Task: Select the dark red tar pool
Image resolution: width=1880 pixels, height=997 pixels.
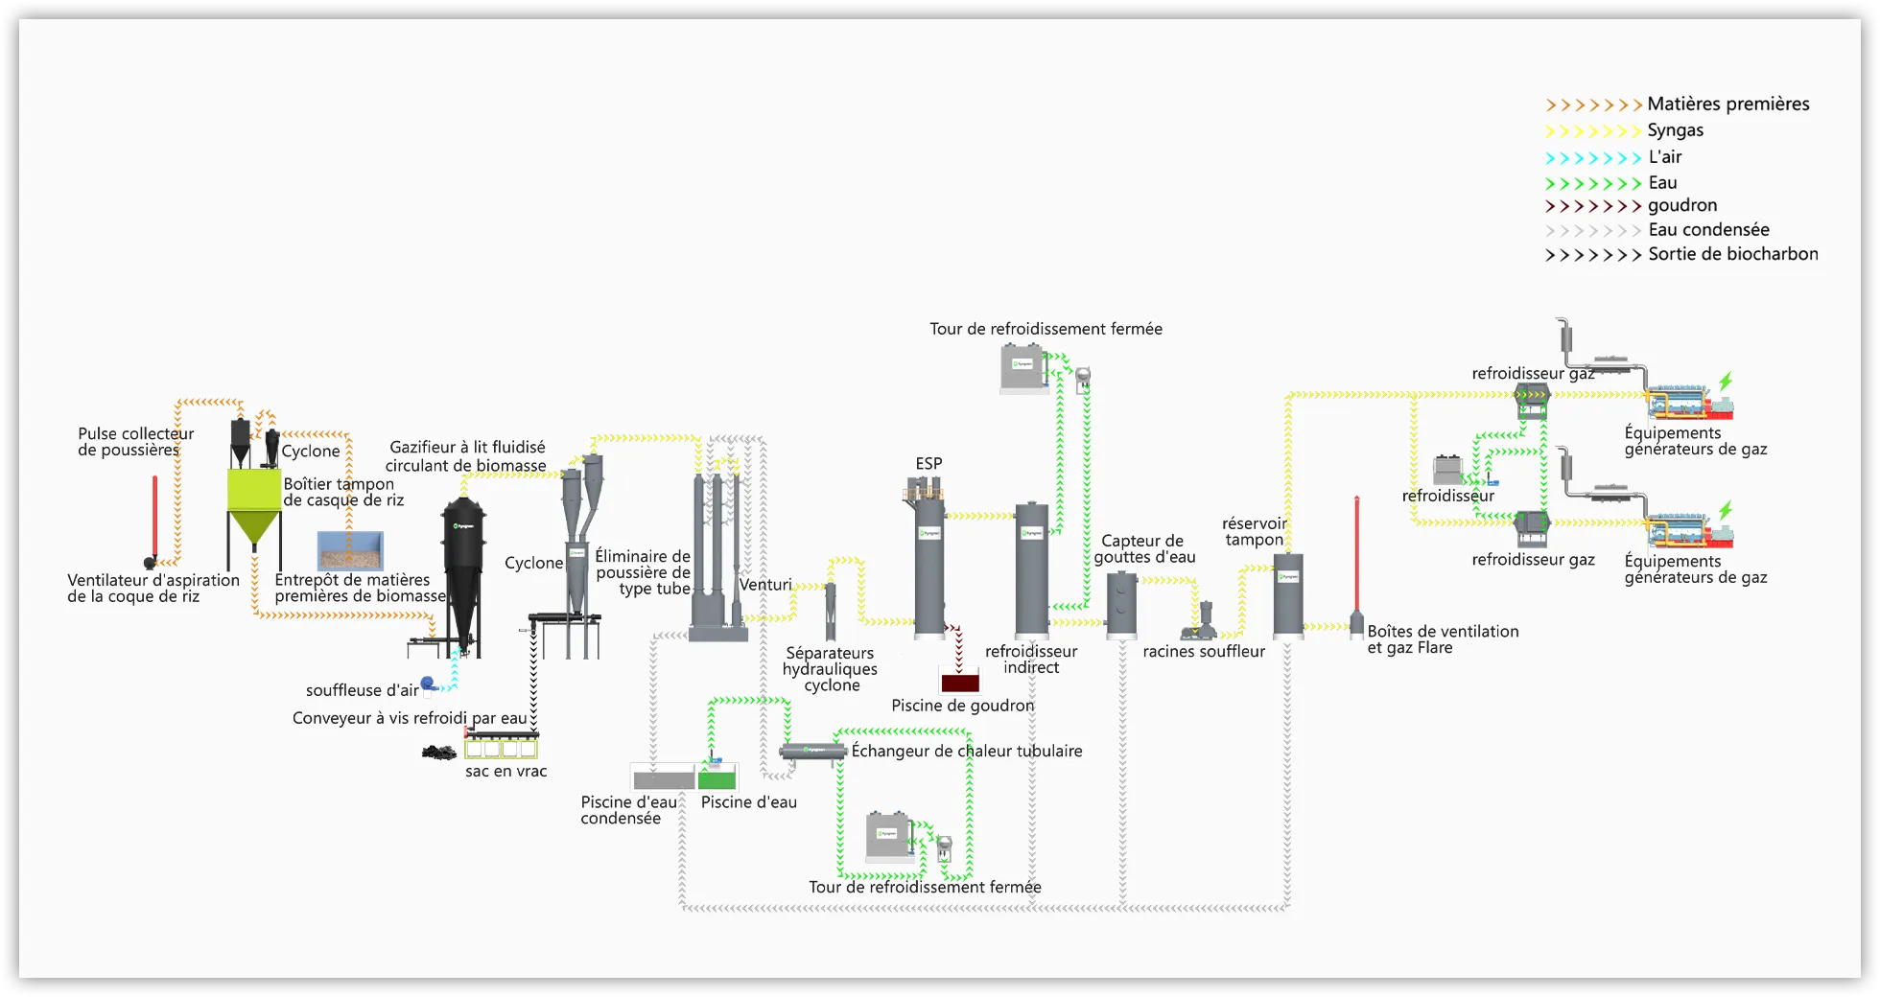Action: tap(959, 683)
